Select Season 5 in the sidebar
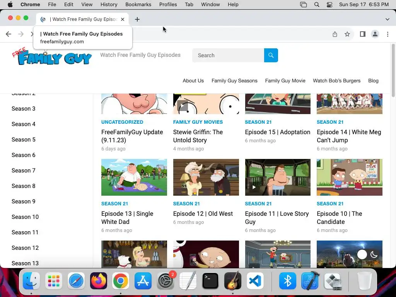 pyautogui.click(x=24, y=140)
